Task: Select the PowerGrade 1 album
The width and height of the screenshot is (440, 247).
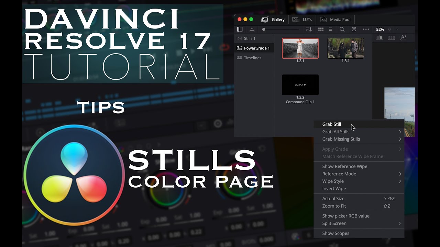Action: pos(254,48)
